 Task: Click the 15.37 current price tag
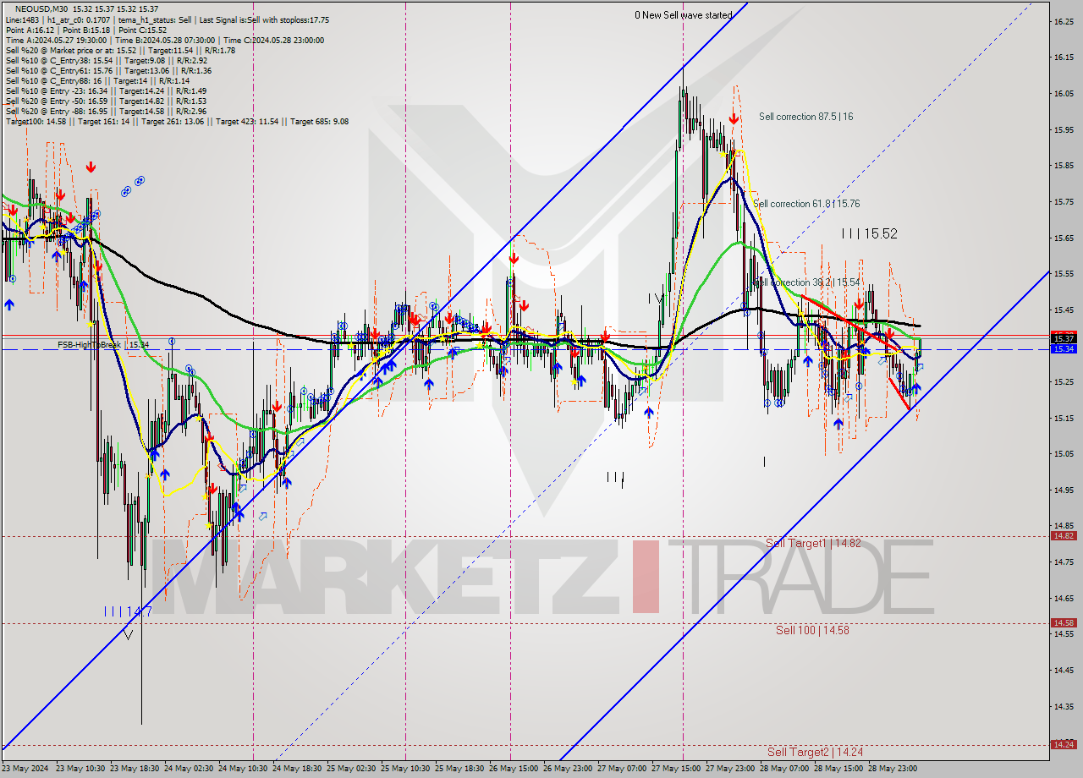point(1063,338)
